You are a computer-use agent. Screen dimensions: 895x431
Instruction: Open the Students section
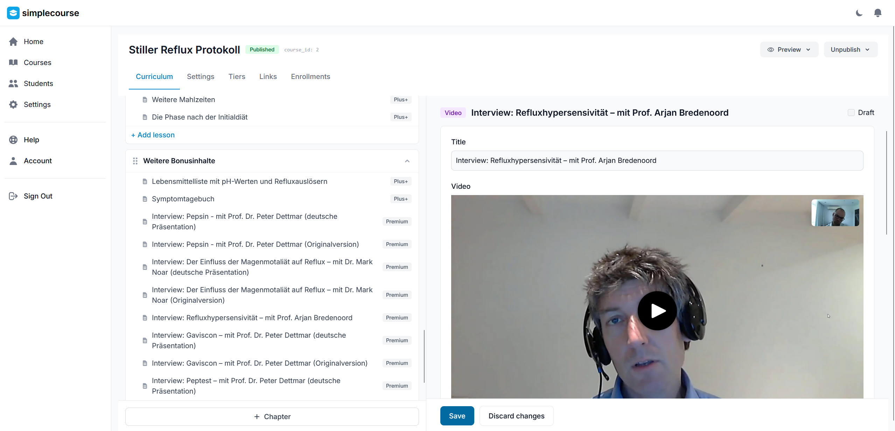click(39, 84)
